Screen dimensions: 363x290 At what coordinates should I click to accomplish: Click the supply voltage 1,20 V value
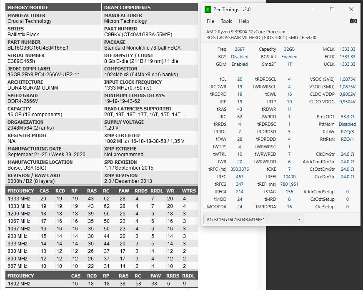111,128
